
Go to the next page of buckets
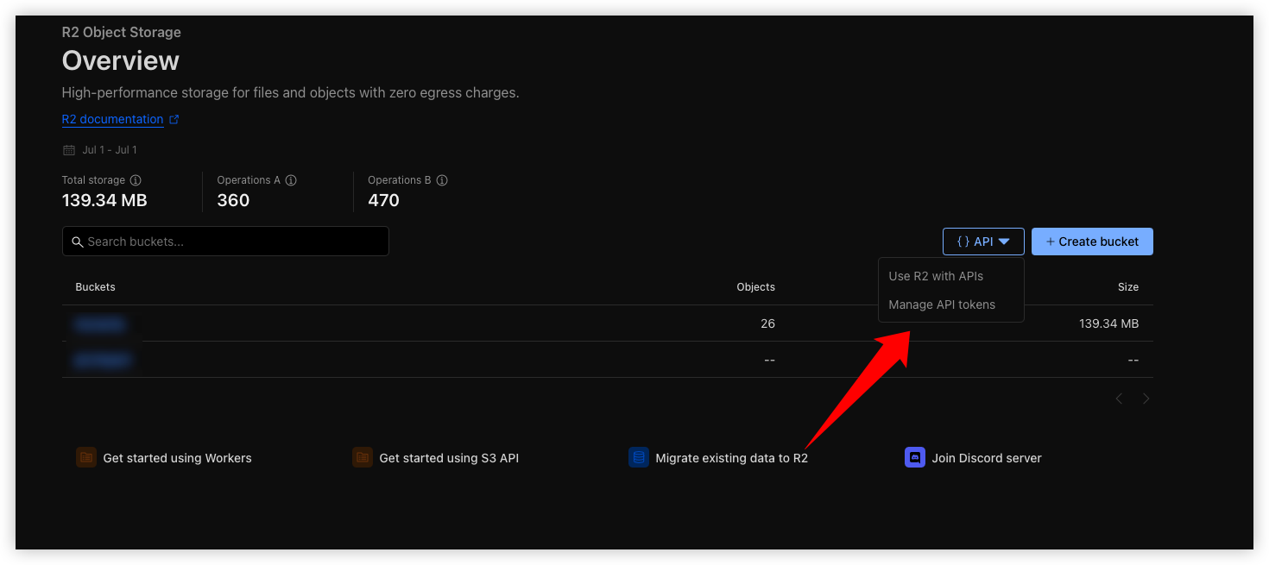pos(1146,399)
